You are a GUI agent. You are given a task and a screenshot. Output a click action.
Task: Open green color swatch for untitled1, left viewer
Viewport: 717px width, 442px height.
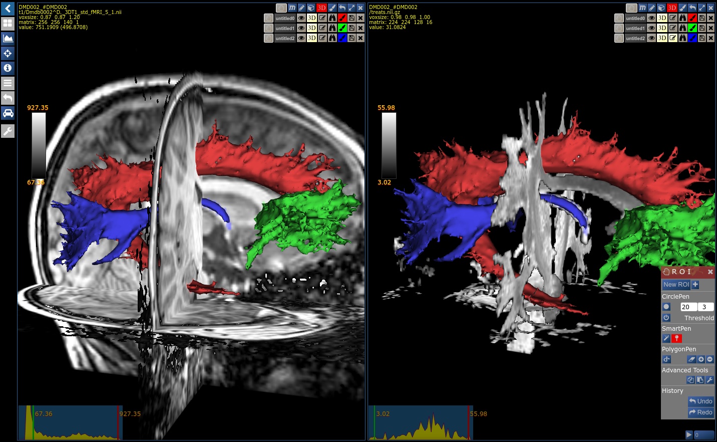tap(342, 28)
